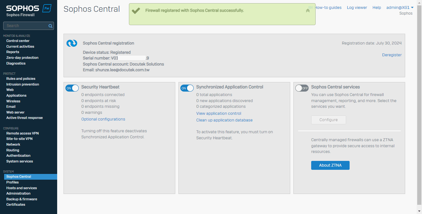422x214 pixels.
Task: Click the green success checkmark icon
Action: point(136,11)
